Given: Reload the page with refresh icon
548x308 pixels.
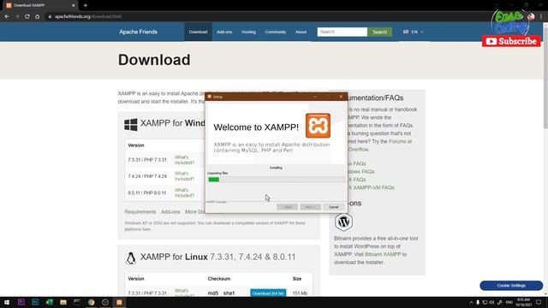Looking at the screenshot, I should point(27,16).
